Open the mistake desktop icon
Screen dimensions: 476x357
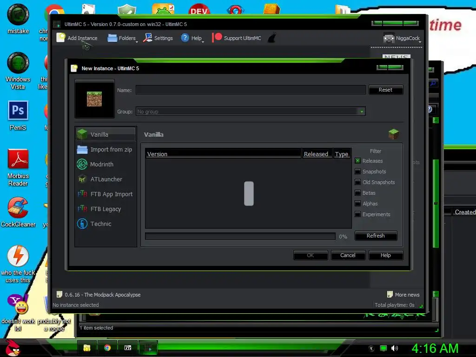18,19
